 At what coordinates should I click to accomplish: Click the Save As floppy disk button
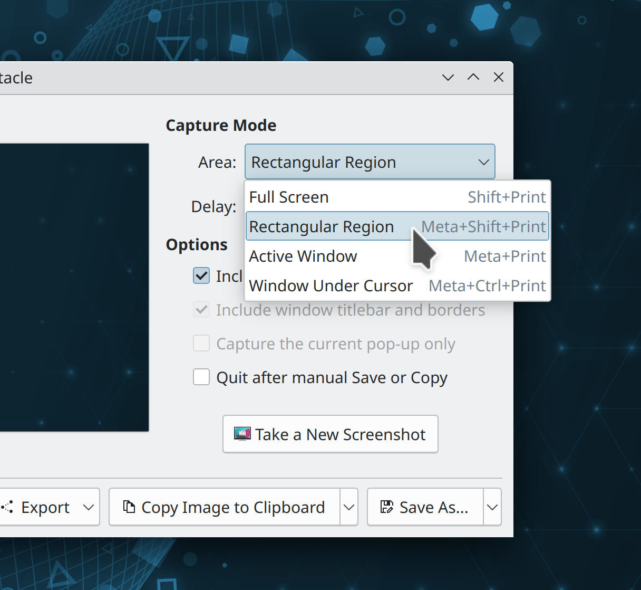pyautogui.click(x=425, y=507)
